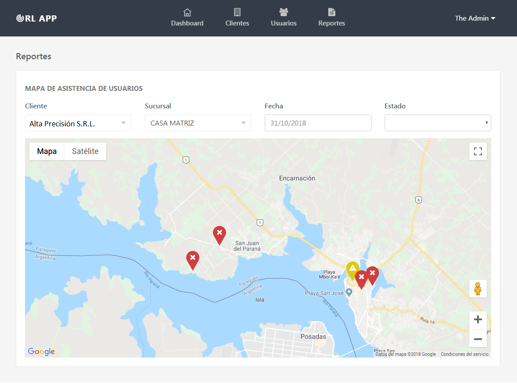Toggle fullscreen map view
The width and height of the screenshot is (517, 383).
click(478, 151)
